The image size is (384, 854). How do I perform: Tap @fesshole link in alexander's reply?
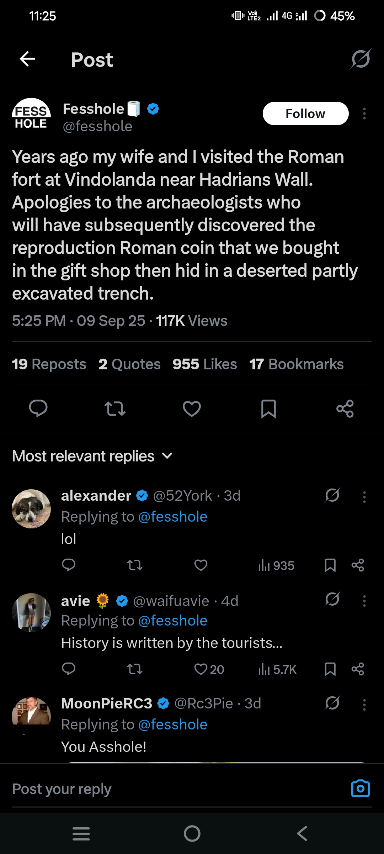(x=172, y=517)
